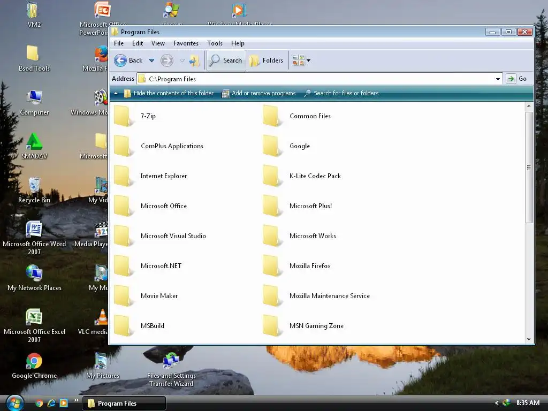The height and width of the screenshot is (411, 548).
Task: Open the Favorites menu
Action: coord(186,43)
